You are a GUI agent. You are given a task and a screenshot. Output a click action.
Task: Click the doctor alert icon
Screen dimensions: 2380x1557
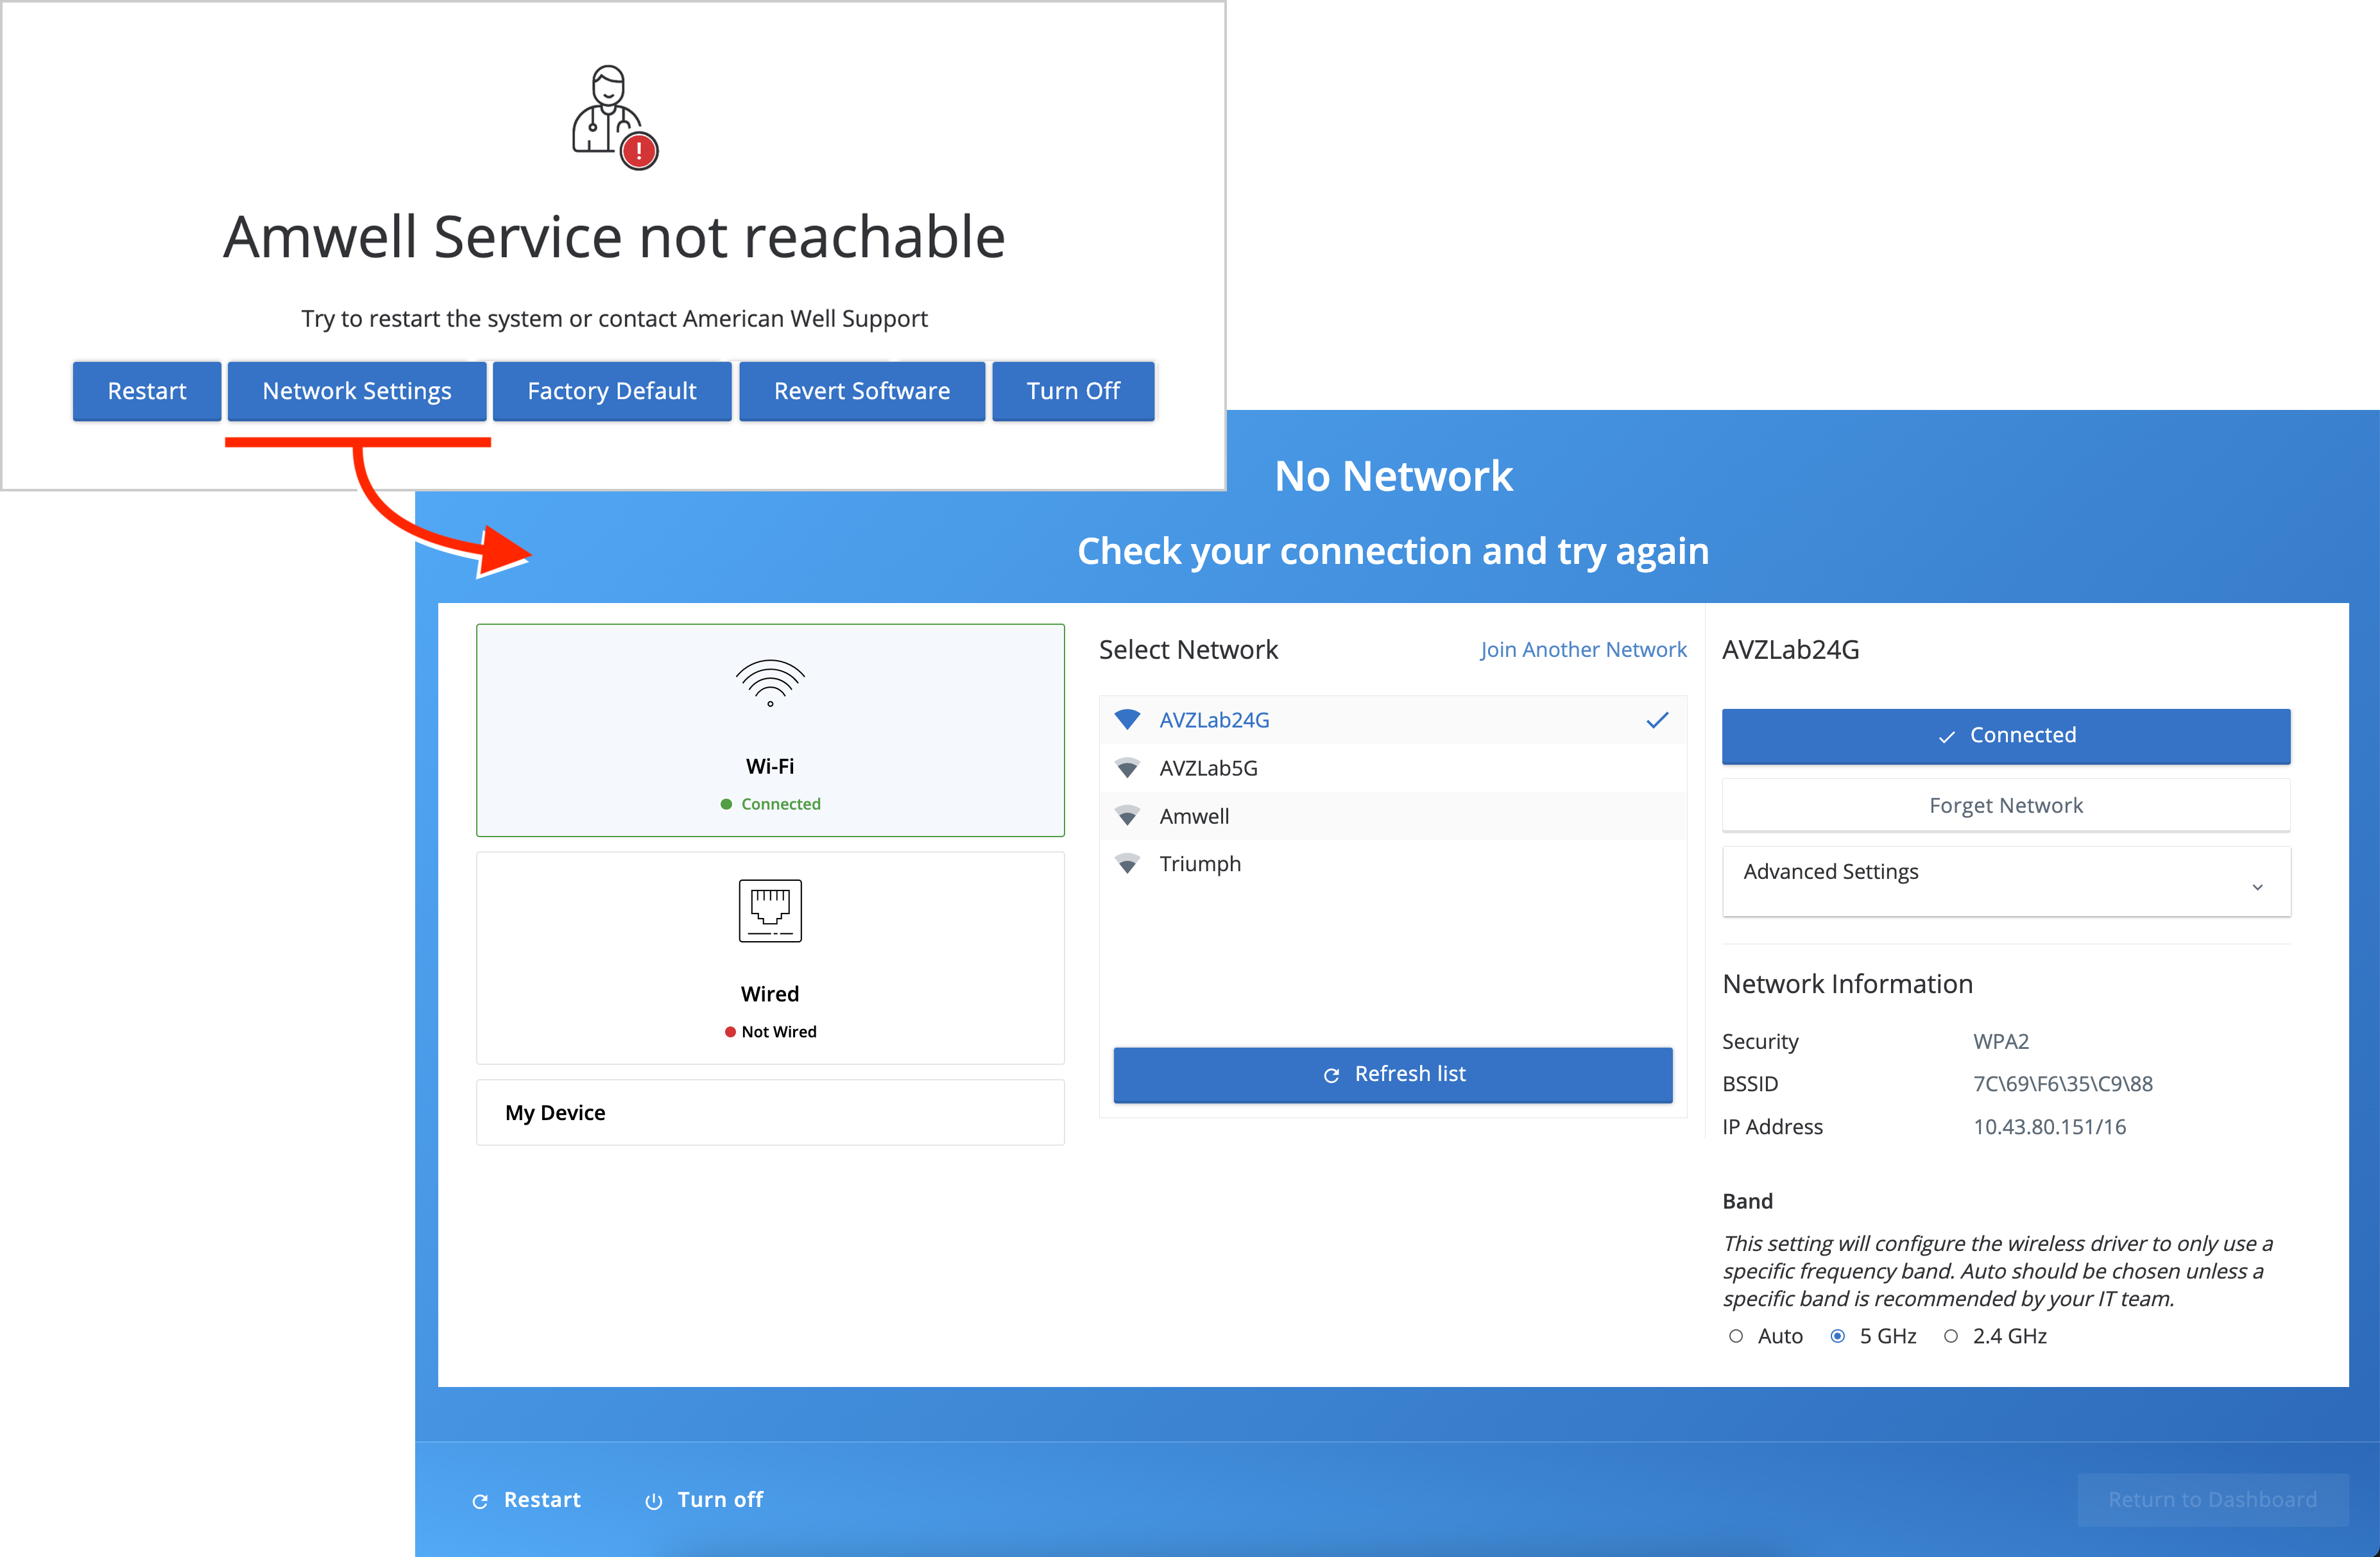tap(614, 117)
